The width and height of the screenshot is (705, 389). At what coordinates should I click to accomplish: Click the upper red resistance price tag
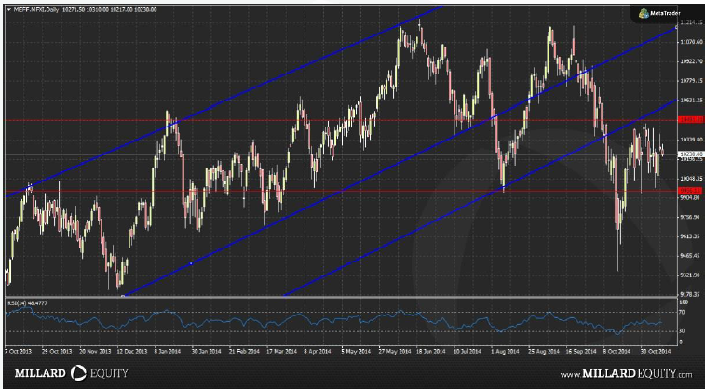click(691, 120)
